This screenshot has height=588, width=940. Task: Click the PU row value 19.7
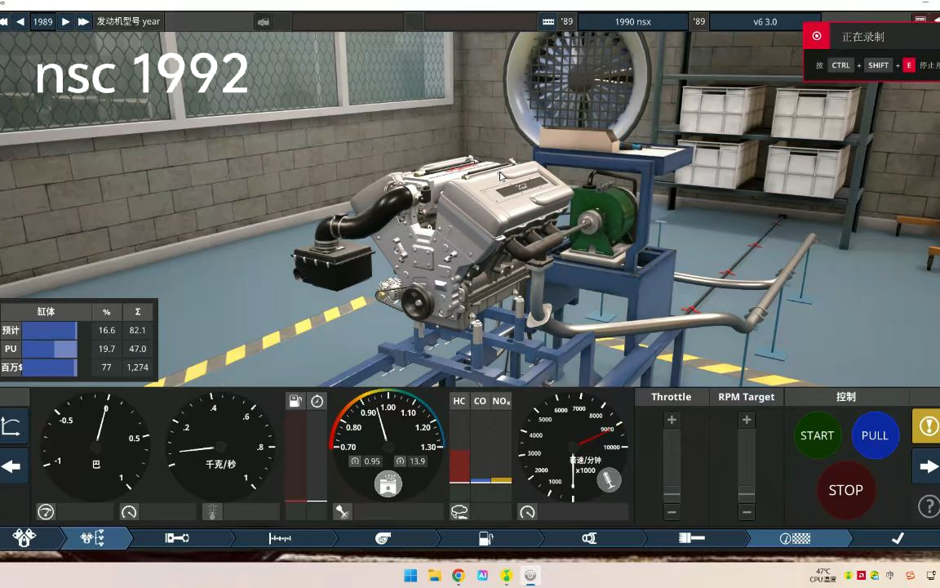(x=107, y=349)
